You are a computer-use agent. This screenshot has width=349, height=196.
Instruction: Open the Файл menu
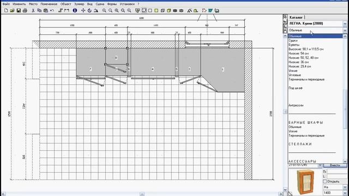[x=6, y=4]
